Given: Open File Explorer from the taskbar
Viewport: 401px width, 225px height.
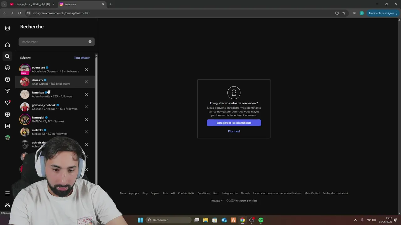Looking at the screenshot, I should click(x=206, y=220).
